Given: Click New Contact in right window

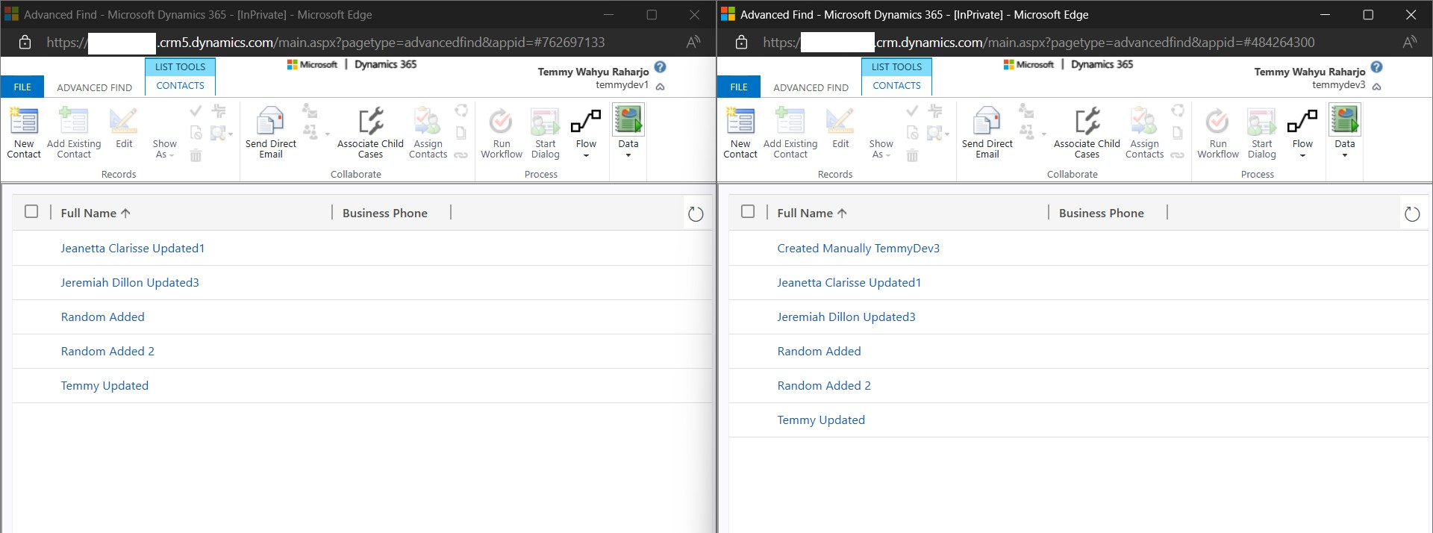Looking at the screenshot, I should point(740,133).
